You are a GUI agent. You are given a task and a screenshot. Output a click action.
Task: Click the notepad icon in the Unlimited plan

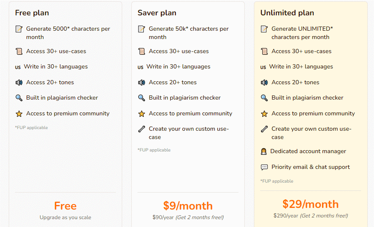[264, 29]
